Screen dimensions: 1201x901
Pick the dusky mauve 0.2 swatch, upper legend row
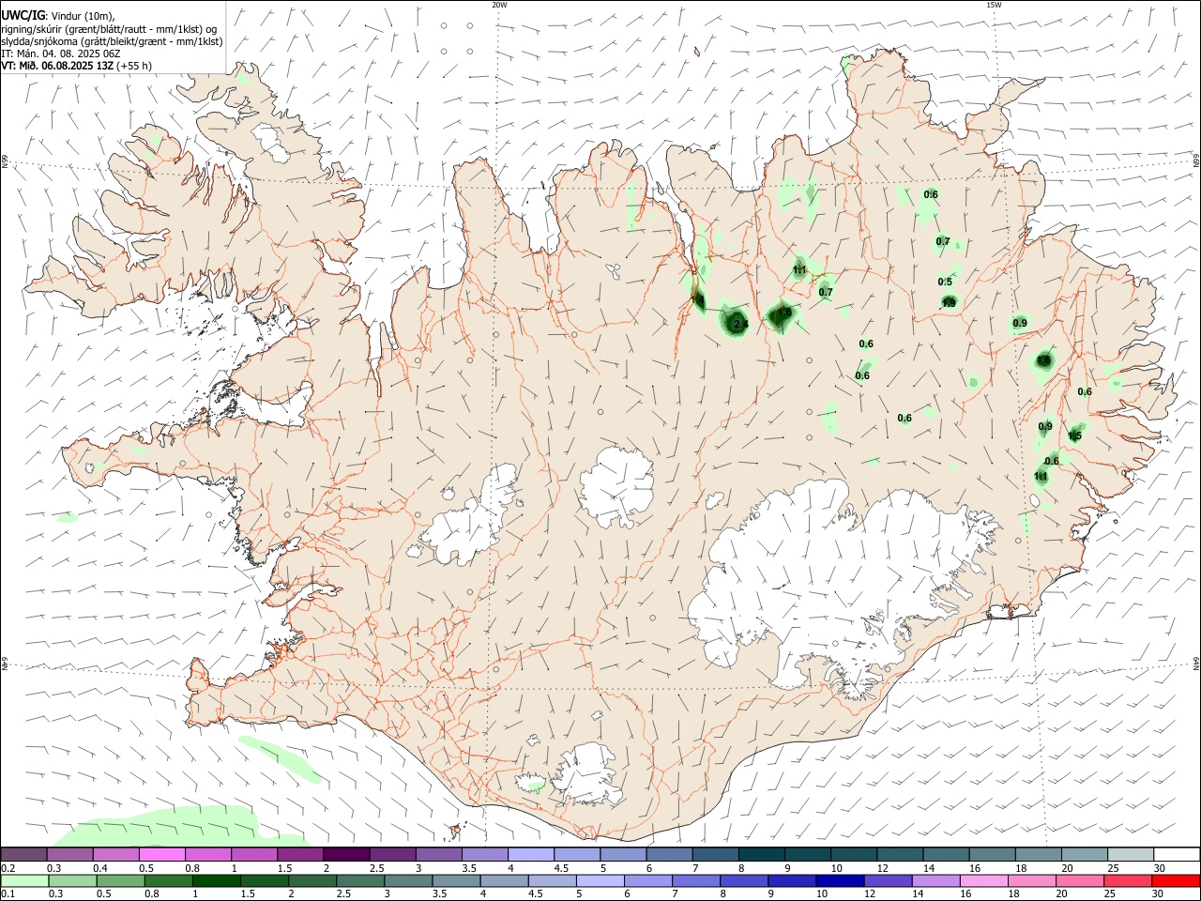click(x=24, y=855)
